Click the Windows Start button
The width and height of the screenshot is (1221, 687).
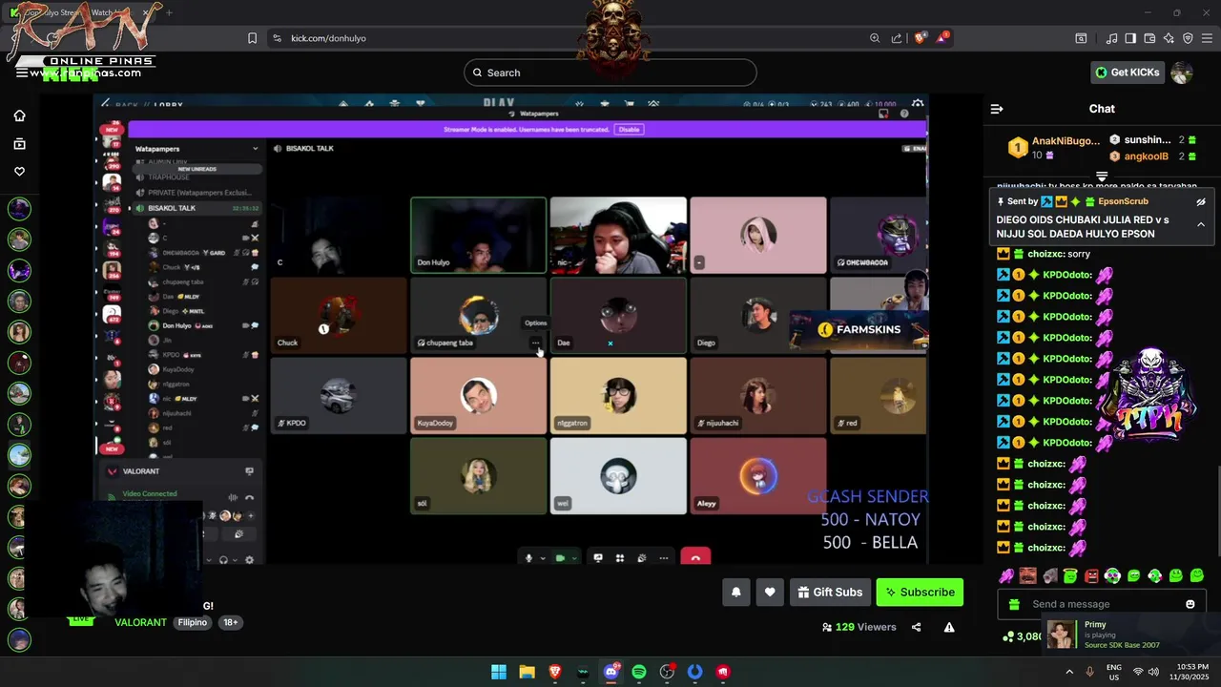499,672
